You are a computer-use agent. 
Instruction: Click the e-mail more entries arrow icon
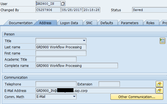pos(159,91)
